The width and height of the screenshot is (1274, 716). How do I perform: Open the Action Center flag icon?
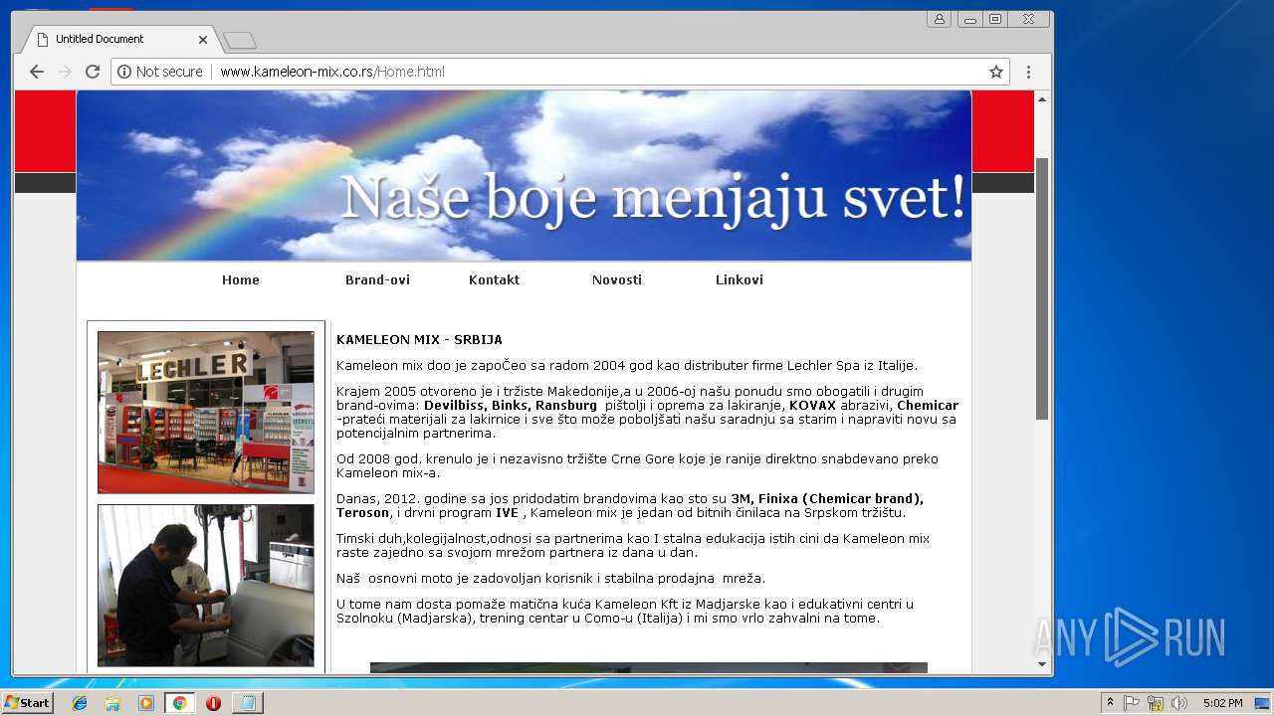pyautogui.click(x=1132, y=703)
